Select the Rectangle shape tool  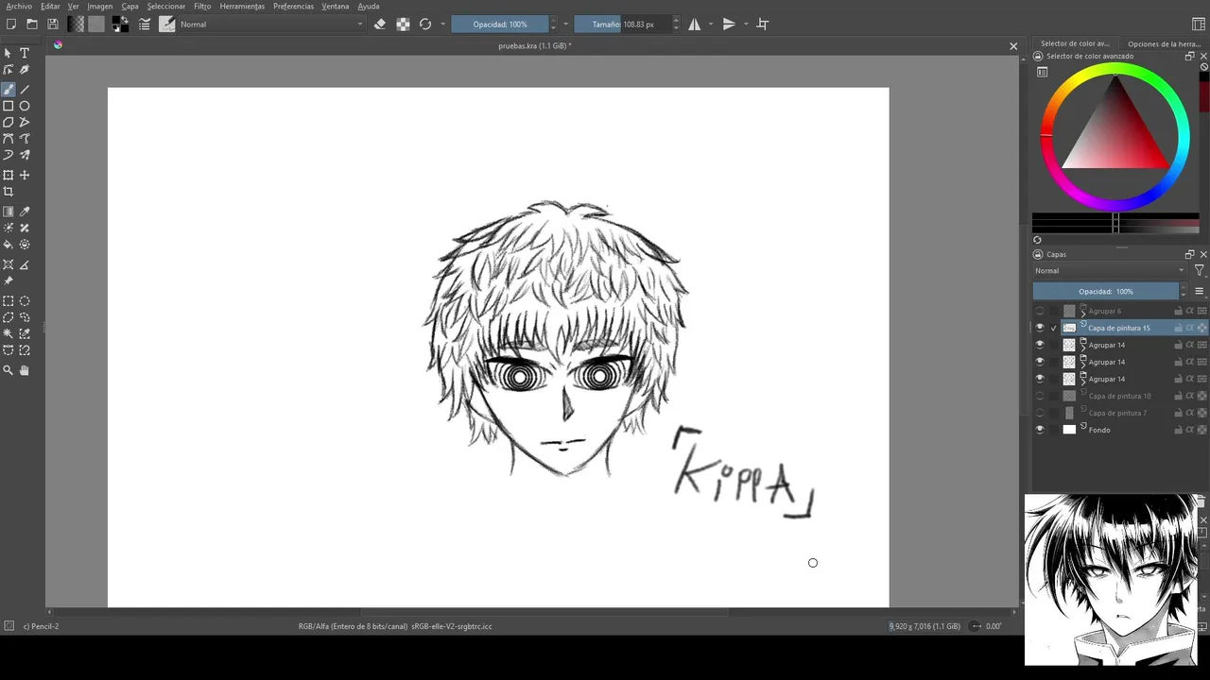click(9, 106)
